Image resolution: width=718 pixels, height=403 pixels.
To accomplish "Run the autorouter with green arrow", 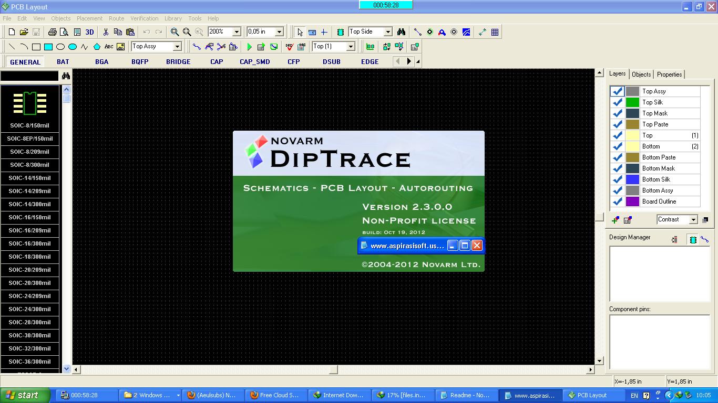I will 249,47.
